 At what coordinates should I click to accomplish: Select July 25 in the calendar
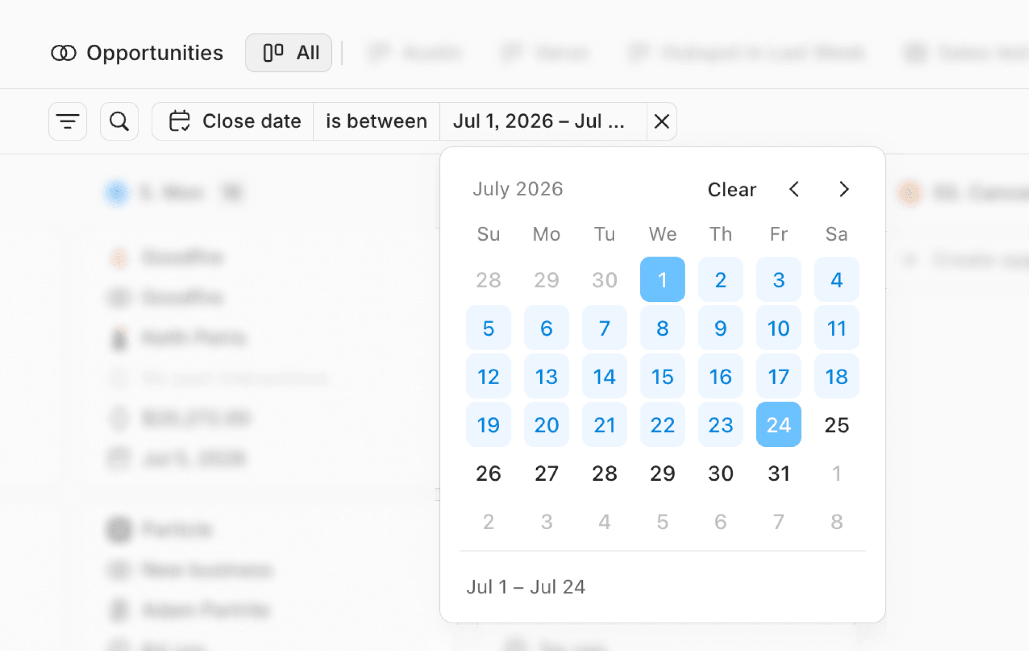(837, 425)
